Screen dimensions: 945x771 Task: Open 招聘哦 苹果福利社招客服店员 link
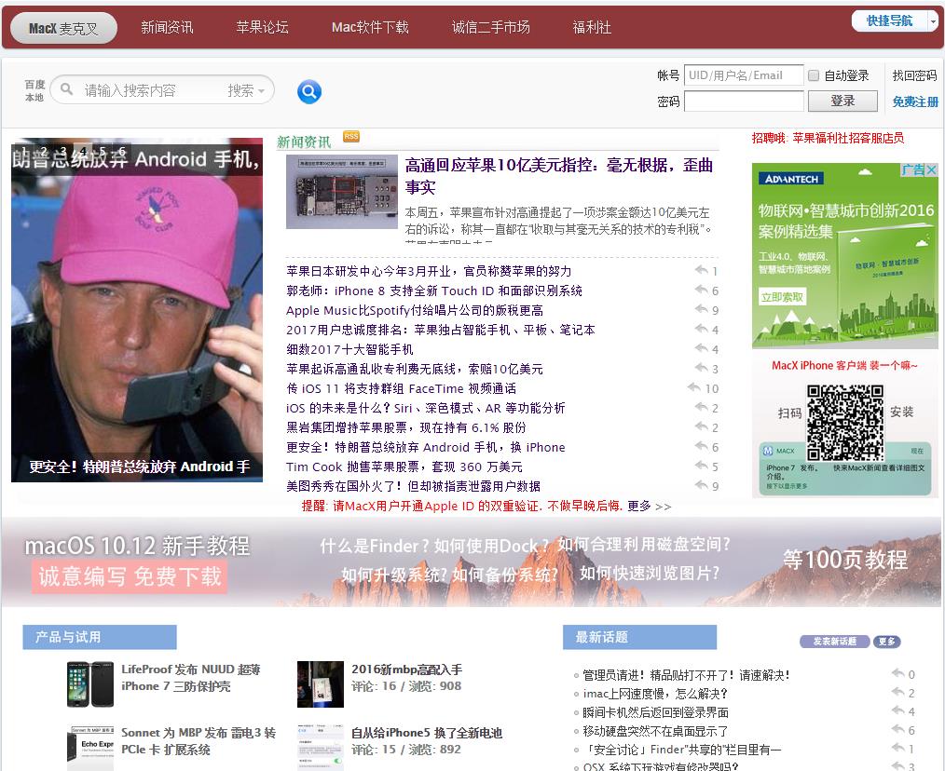(x=828, y=138)
